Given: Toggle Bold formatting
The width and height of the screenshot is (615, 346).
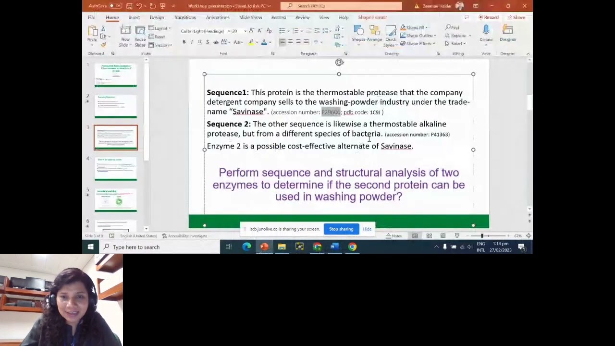Looking at the screenshot, I should [x=184, y=42].
